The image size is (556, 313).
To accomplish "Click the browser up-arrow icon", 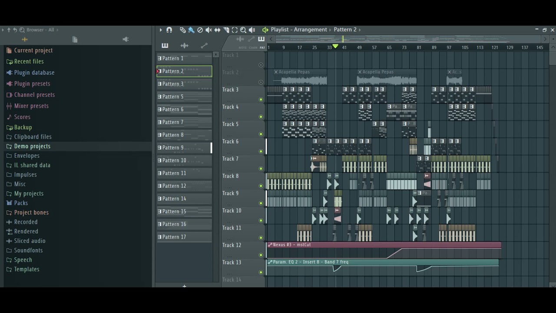I will point(8,30).
